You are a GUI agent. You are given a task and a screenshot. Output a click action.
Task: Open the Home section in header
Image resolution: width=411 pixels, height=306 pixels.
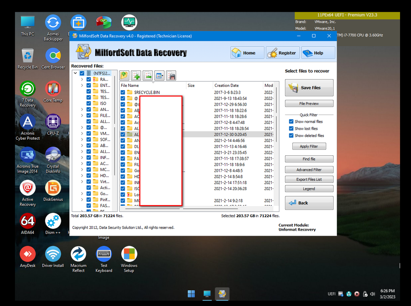pos(247,53)
